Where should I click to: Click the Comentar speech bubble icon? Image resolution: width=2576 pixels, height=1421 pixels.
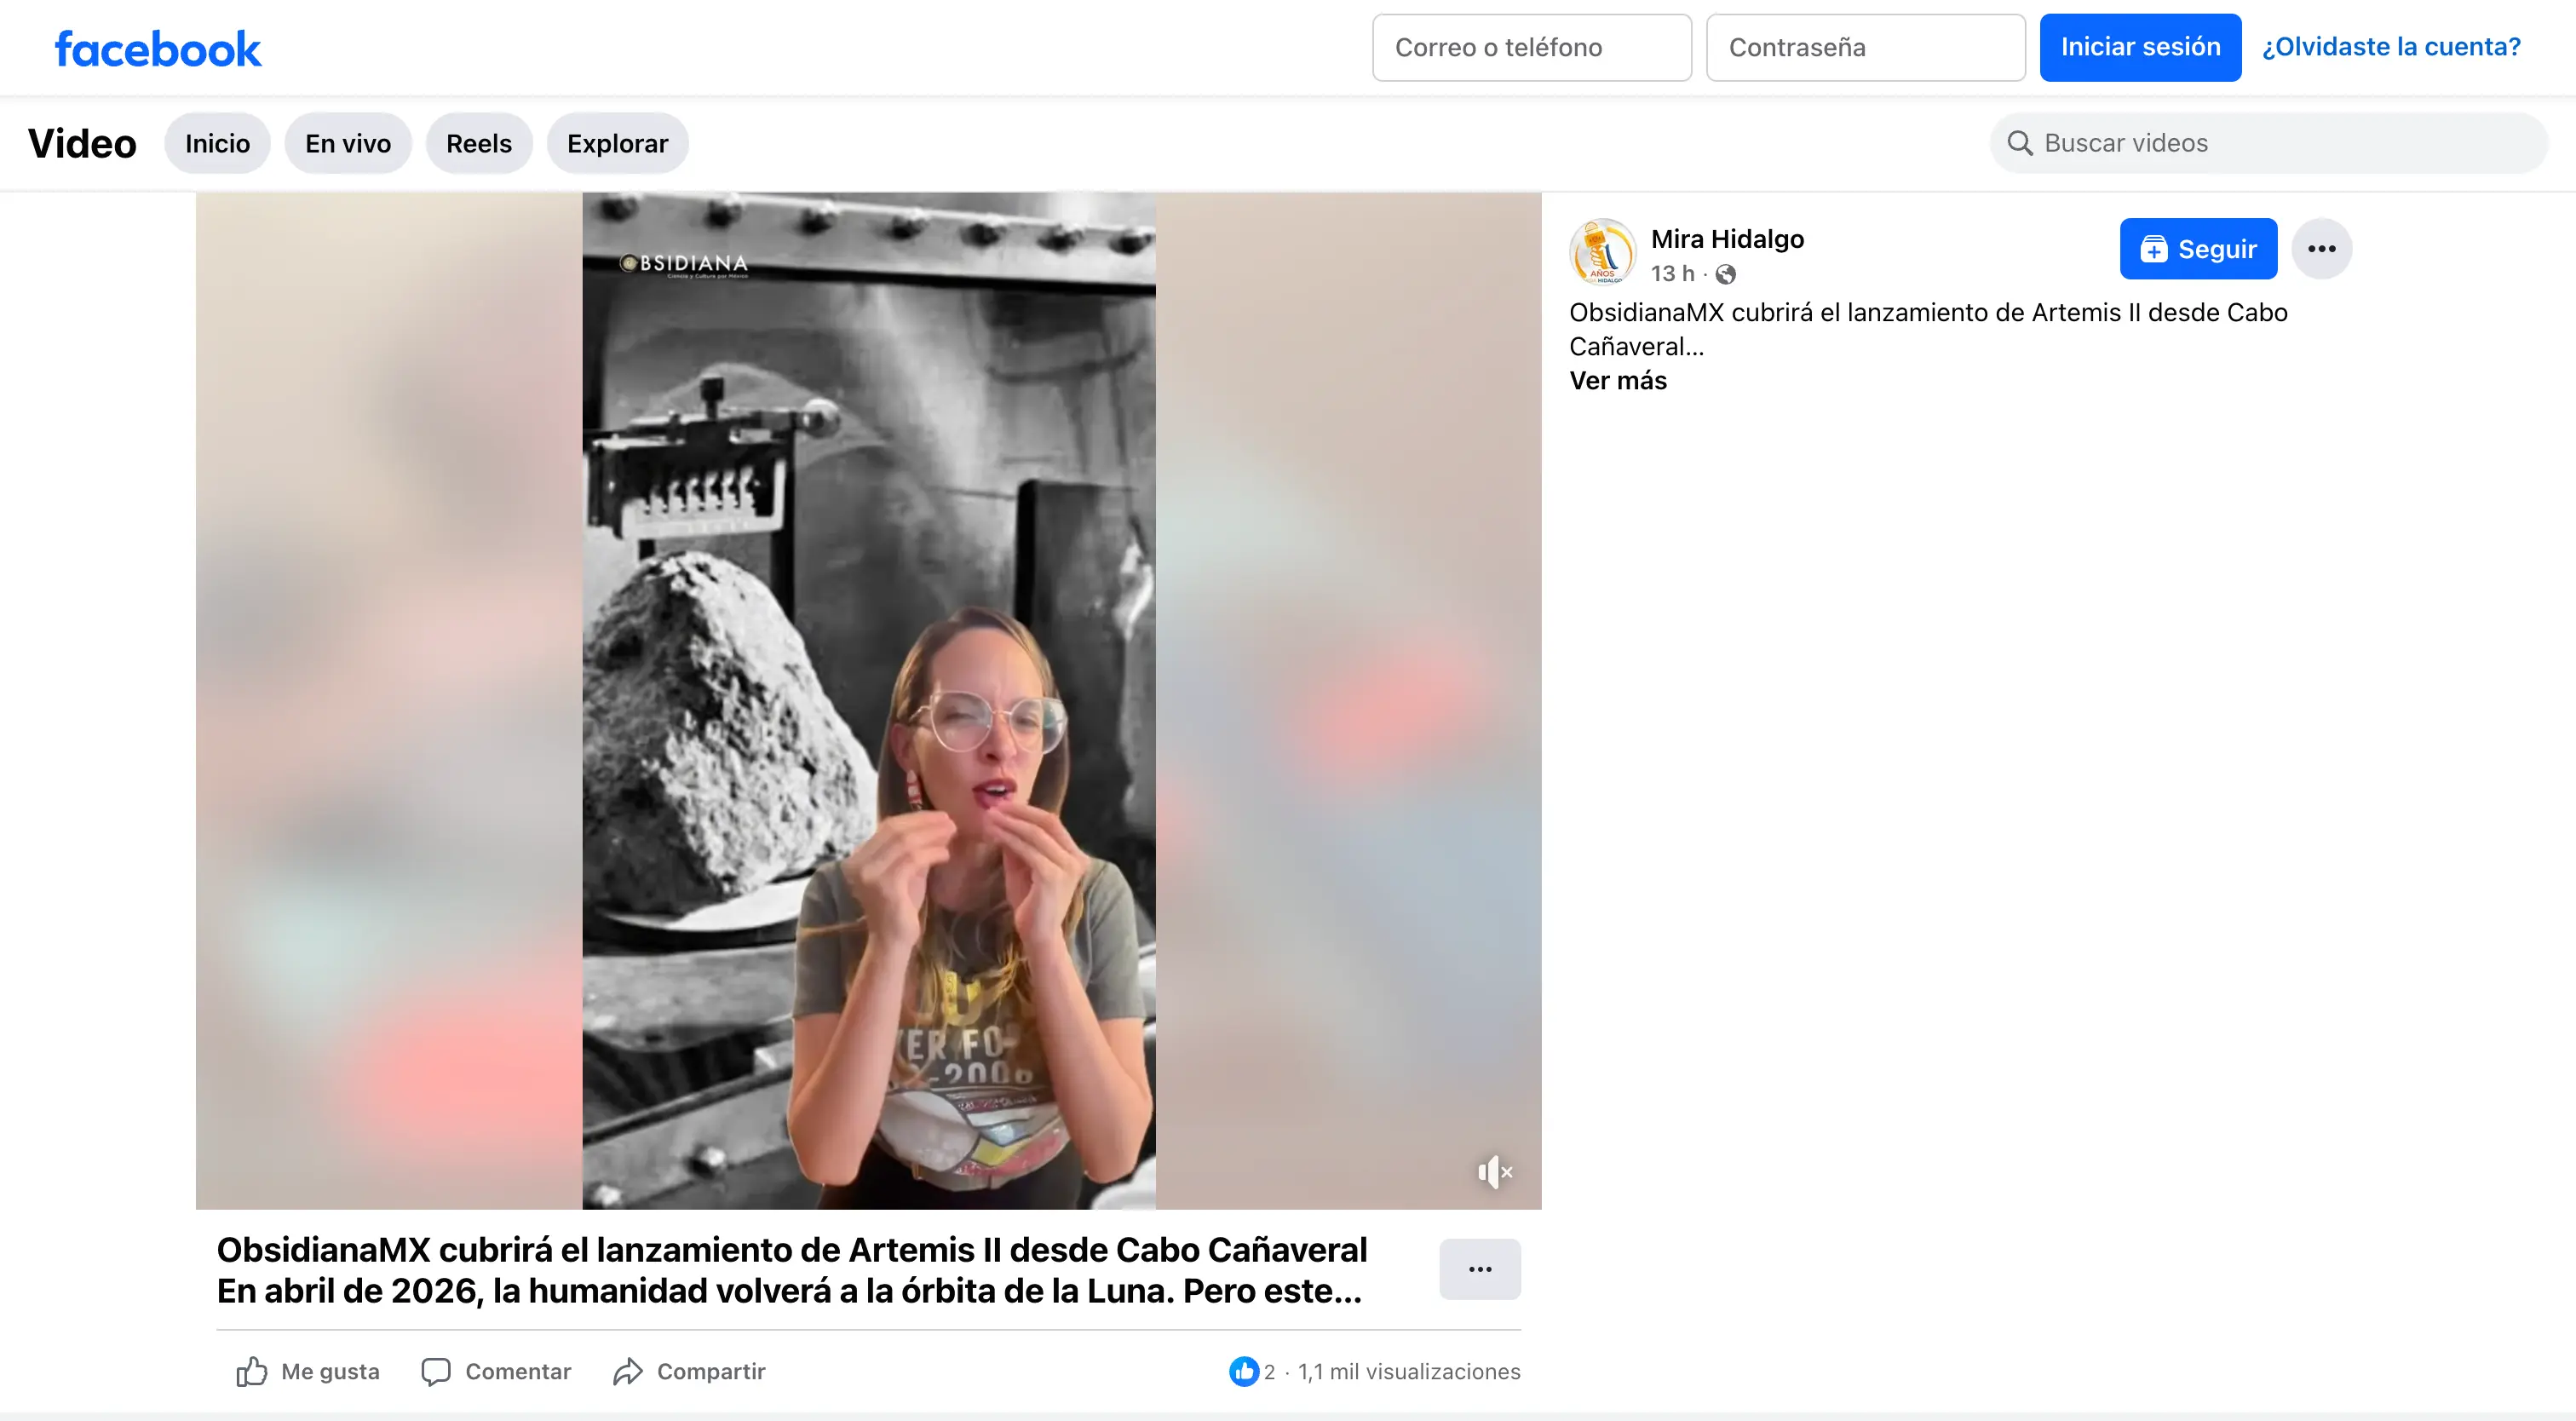point(436,1371)
